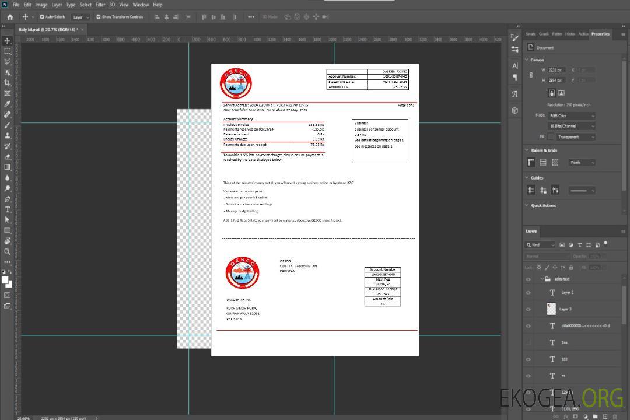Select the Clone Stamp tool
This screenshot has height=420, width=630.
pos(7,135)
